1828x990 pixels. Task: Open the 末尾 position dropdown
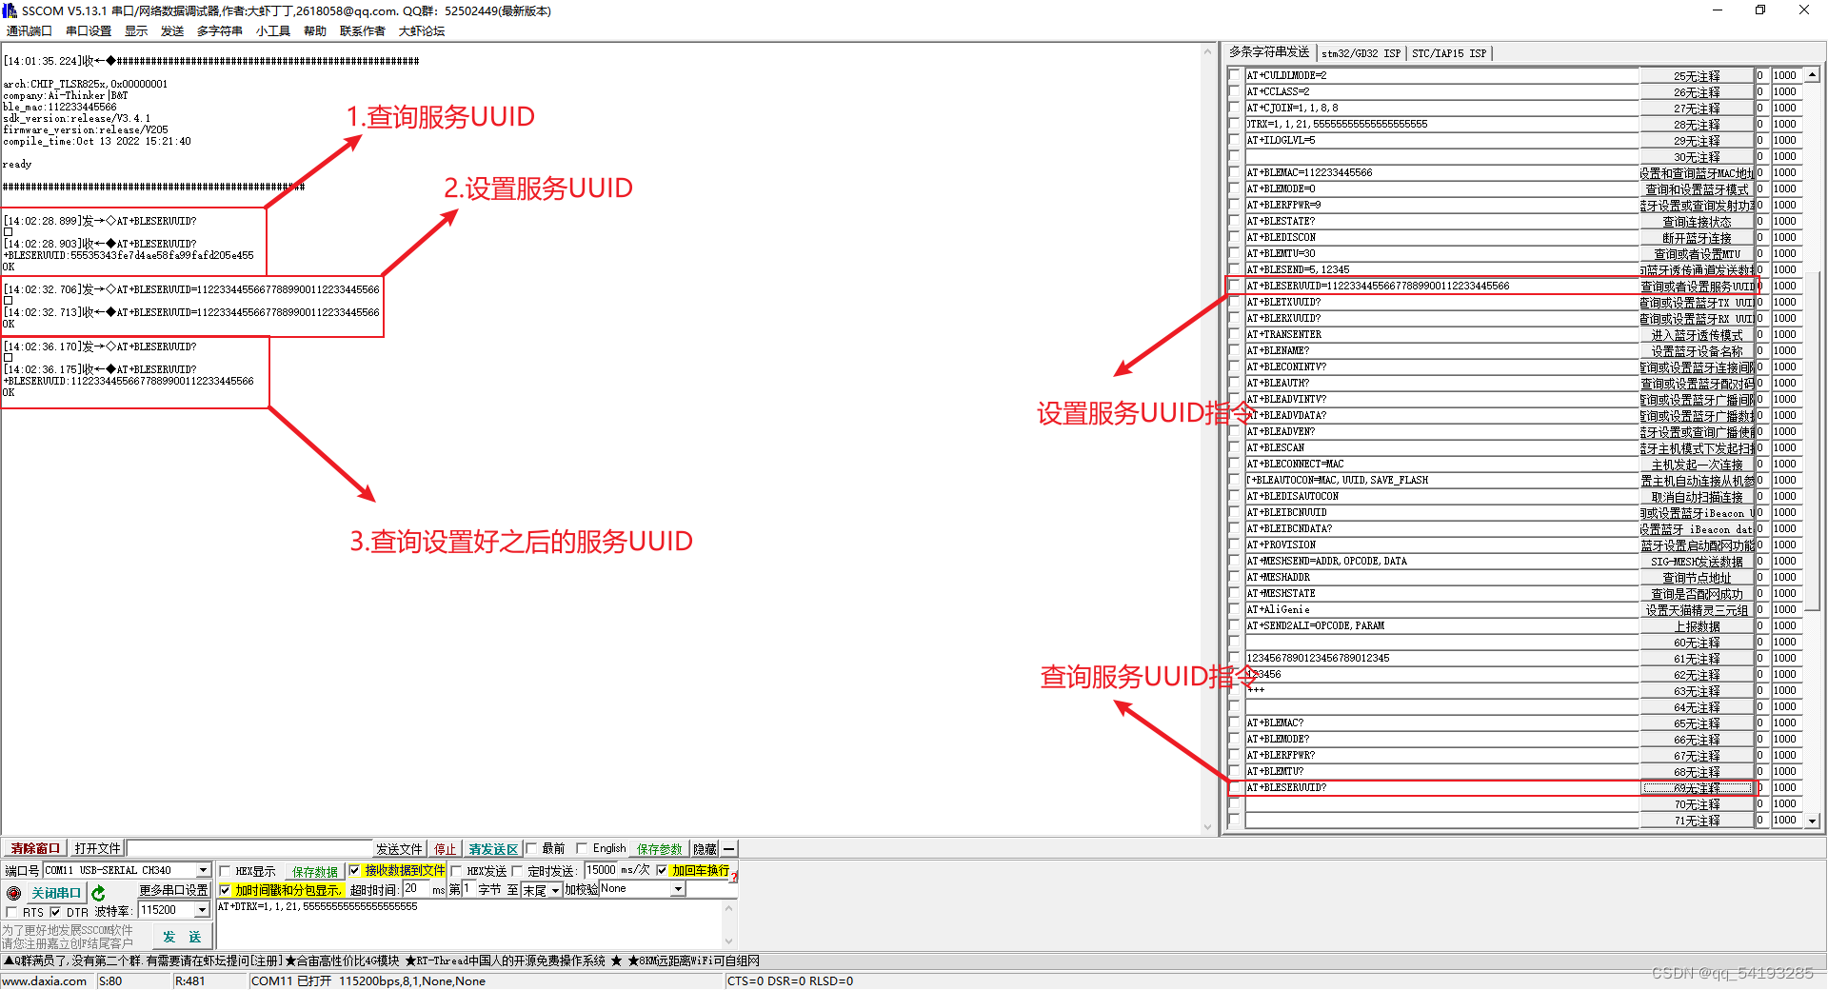coord(555,891)
